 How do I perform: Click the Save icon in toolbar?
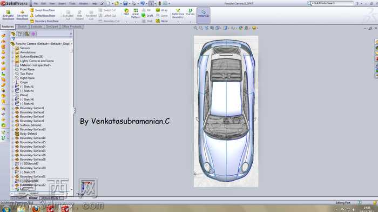tap(125, 3)
